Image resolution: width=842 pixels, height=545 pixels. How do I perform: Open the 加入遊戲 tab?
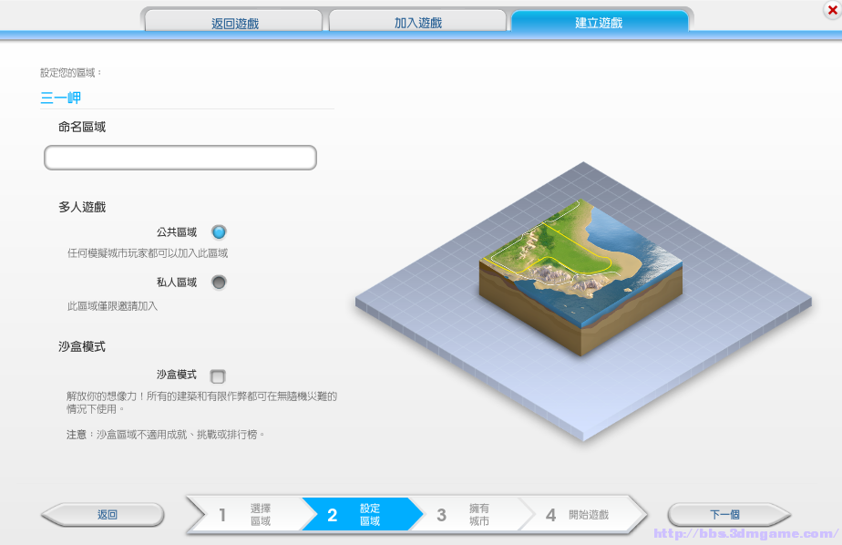click(x=417, y=22)
